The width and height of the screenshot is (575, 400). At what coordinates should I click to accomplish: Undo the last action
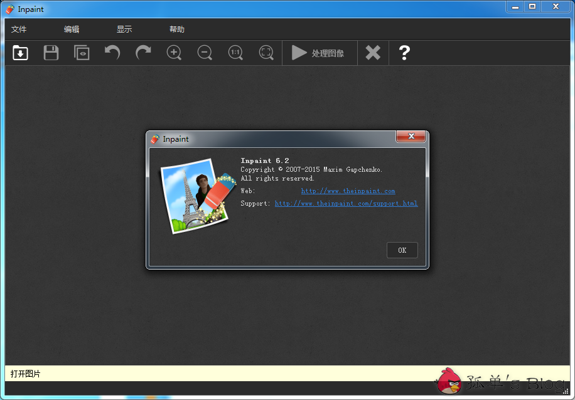(112, 53)
